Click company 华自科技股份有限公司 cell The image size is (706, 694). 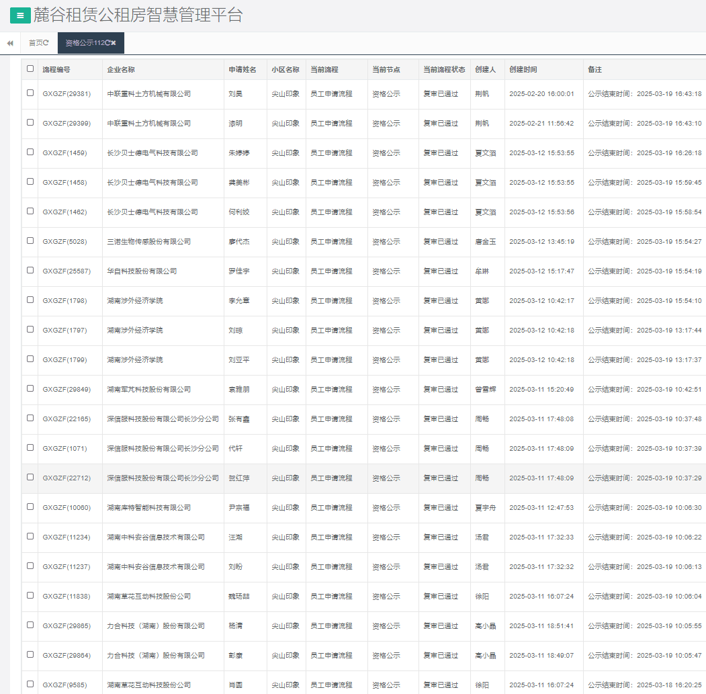click(x=142, y=271)
